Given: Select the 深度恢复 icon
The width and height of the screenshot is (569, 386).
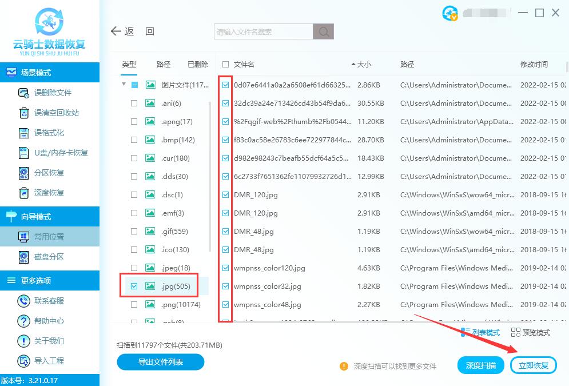Looking at the screenshot, I should pyautogui.click(x=23, y=193).
